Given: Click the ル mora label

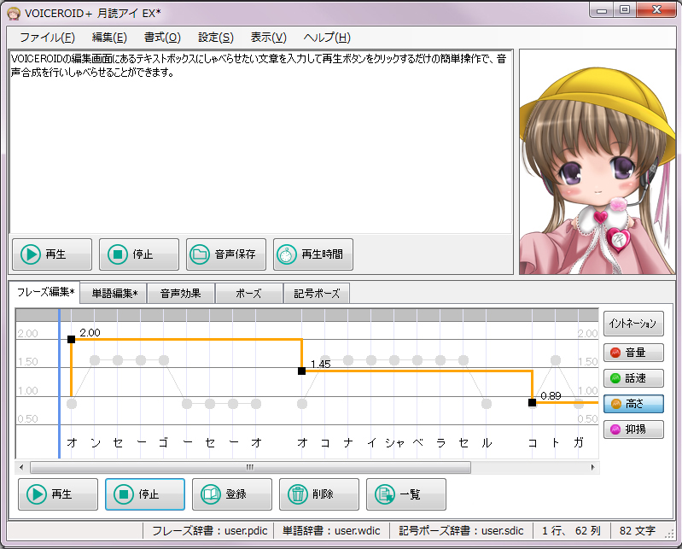Looking at the screenshot, I should coord(487,443).
